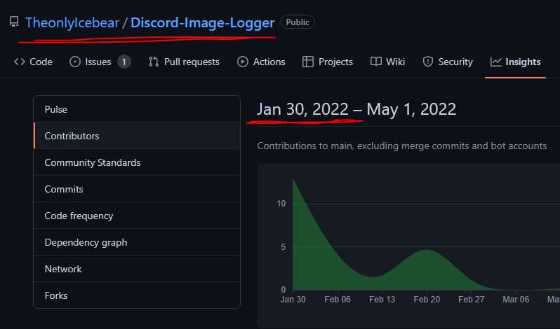Image resolution: width=560 pixels, height=329 pixels.
Task: Open Code frequency in the sidebar
Action: click(137, 216)
